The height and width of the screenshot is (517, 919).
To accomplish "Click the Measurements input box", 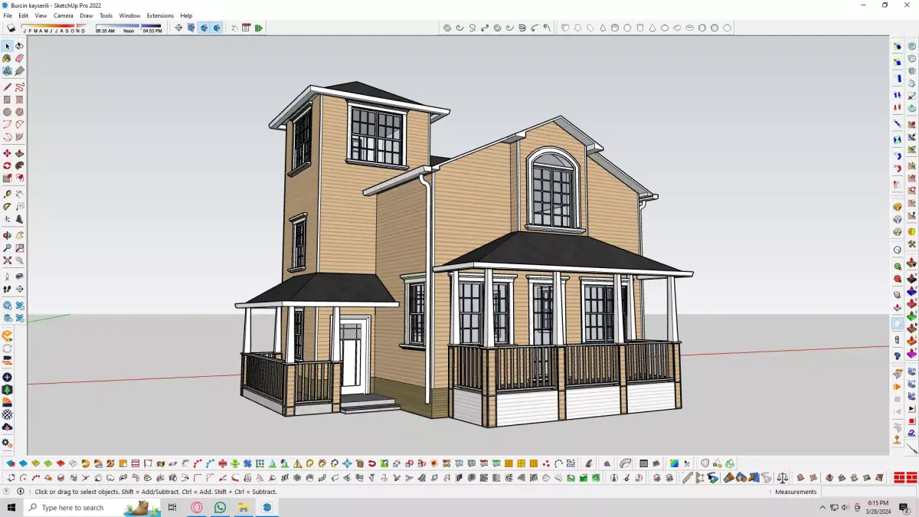I will pyautogui.click(x=868, y=492).
